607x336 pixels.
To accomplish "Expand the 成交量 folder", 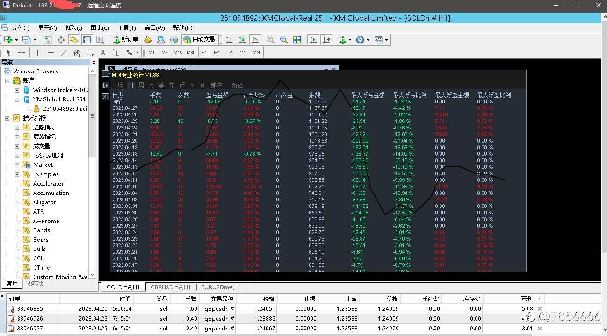I will coord(17,146).
